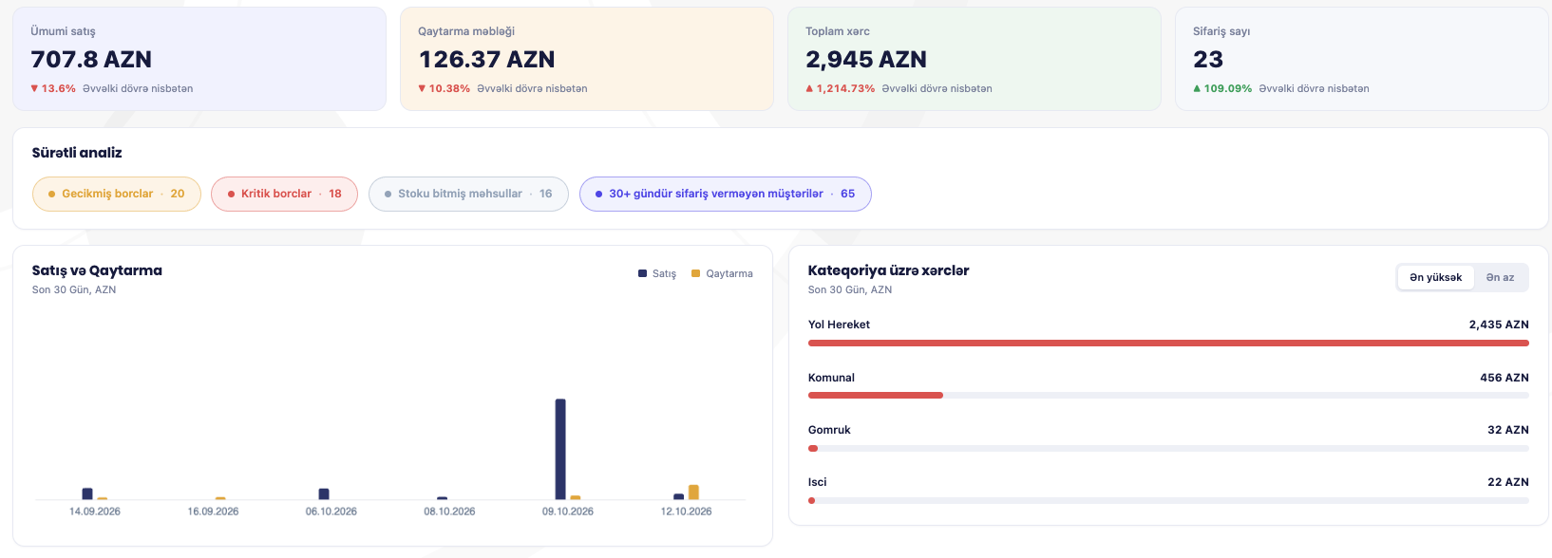Viewport: 1552px width, 558px height.
Task: Click the Yol Hereket category label
Action: (839, 325)
